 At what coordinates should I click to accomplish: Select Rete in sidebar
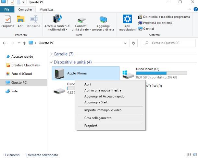(x=12, y=91)
